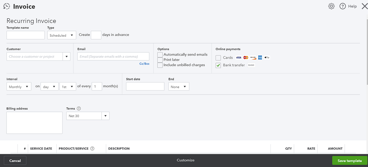Click the Cancel button
This screenshot has width=368, height=167.
click(x=15, y=161)
